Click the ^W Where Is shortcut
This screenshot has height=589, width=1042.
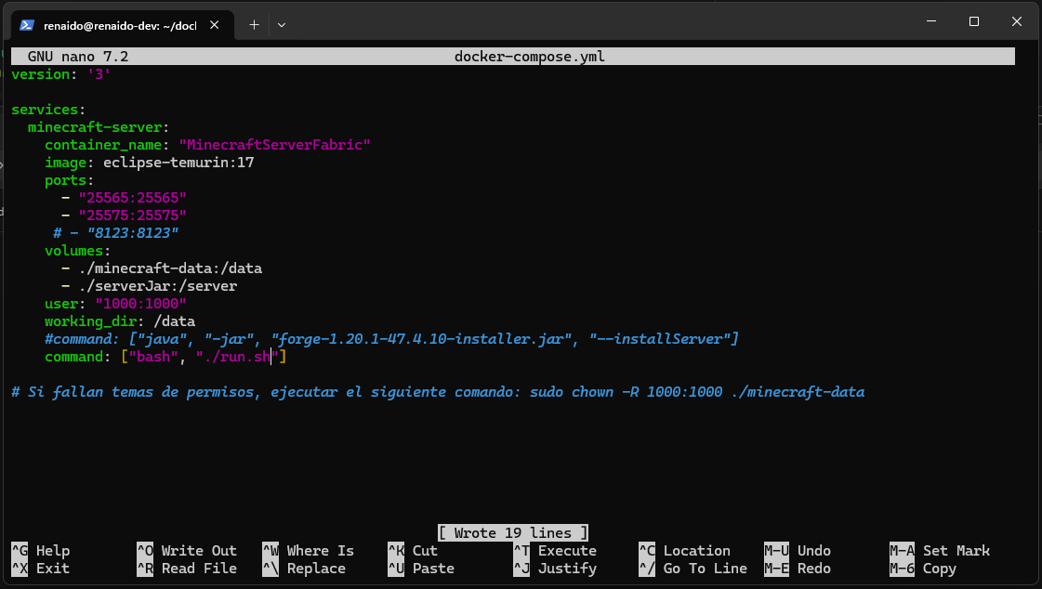(x=309, y=551)
